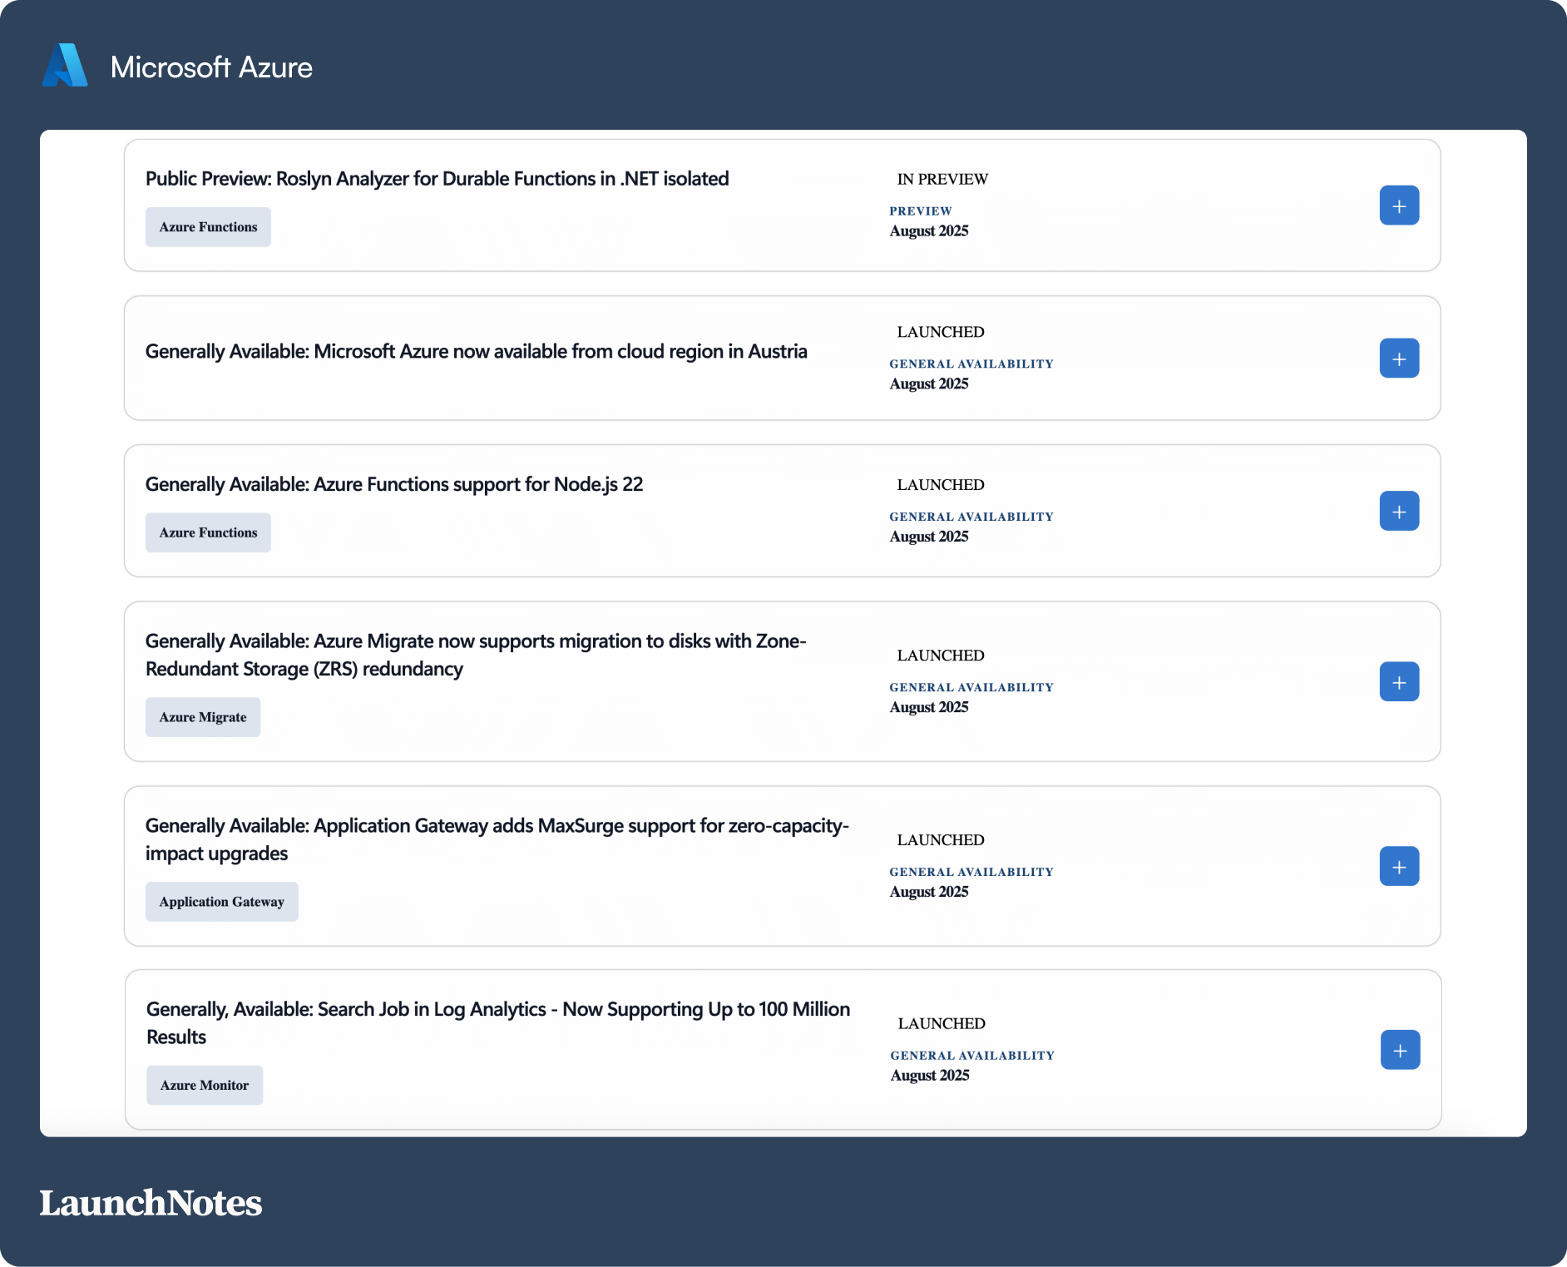Expand the Application Gateway MaxSurge entry

coord(1399,867)
